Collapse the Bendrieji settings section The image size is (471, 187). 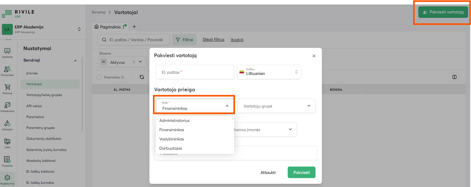coord(75,60)
